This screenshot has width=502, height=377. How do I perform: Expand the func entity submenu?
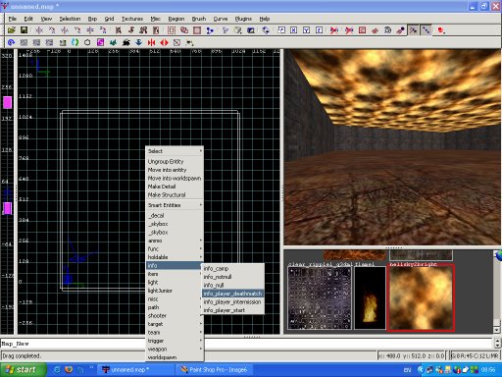point(175,249)
